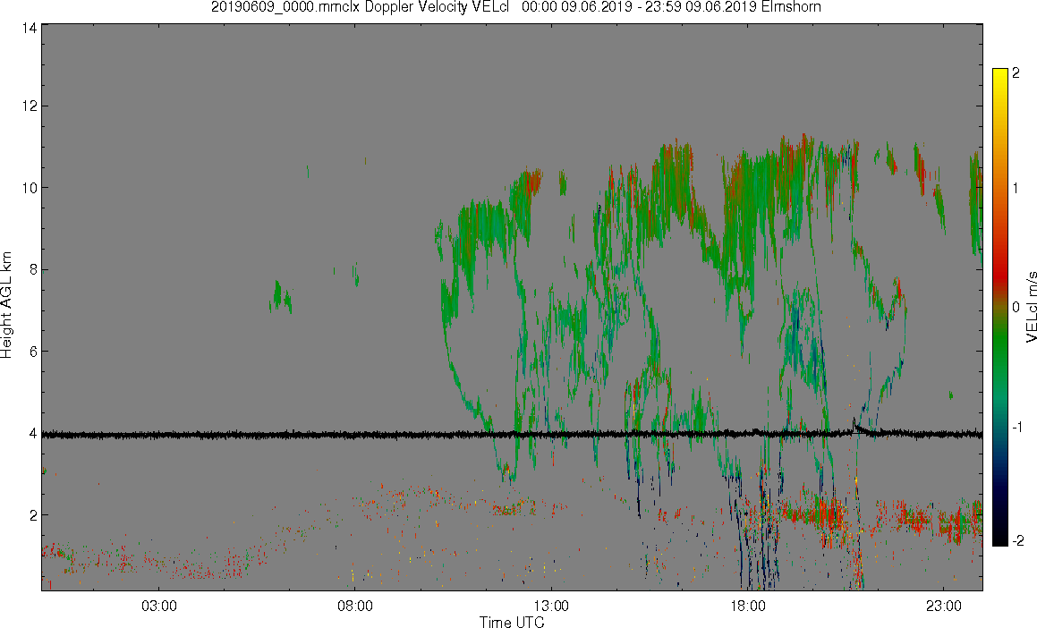Click the plot title naming 20190609_0000.mmclx Doppler Velocity
The image size is (1037, 628).
[x=516, y=7]
